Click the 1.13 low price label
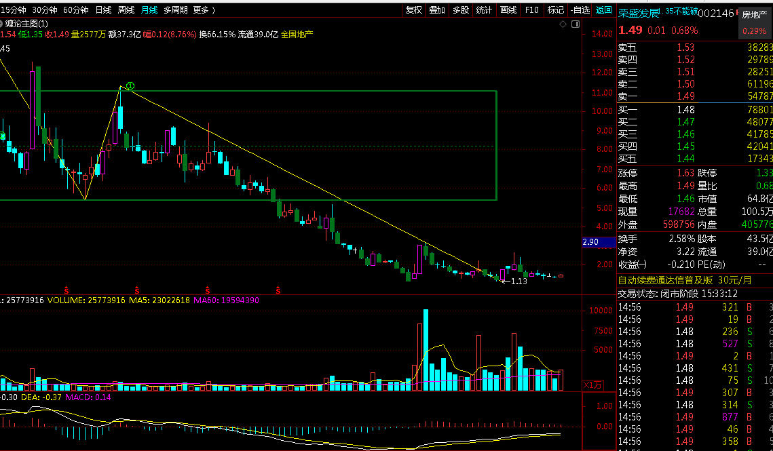 pyautogui.click(x=519, y=281)
